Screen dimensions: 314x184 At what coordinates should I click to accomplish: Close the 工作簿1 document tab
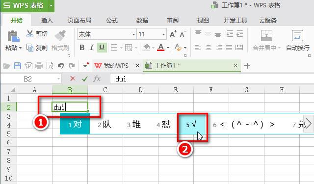[235, 65]
